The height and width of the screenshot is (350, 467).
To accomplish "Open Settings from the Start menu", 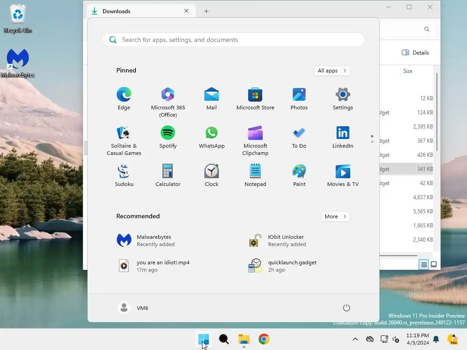I will pyautogui.click(x=343, y=99).
